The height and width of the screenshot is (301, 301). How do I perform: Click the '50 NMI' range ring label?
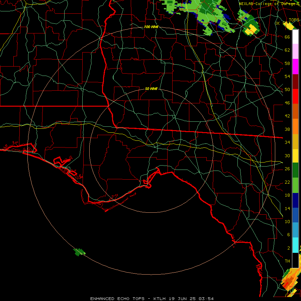pos(151,89)
